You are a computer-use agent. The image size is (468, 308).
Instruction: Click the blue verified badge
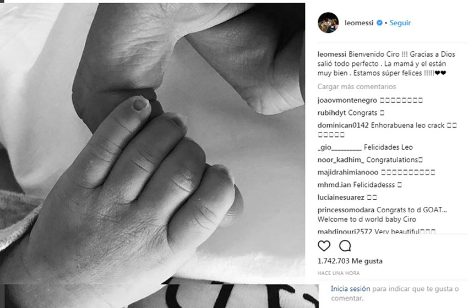tap(379, 23)
